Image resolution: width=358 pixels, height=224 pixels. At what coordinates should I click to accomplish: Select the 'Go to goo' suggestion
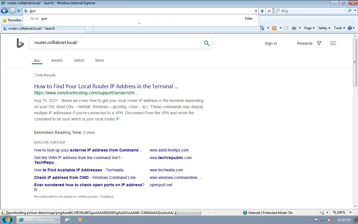tap(141, 18)
